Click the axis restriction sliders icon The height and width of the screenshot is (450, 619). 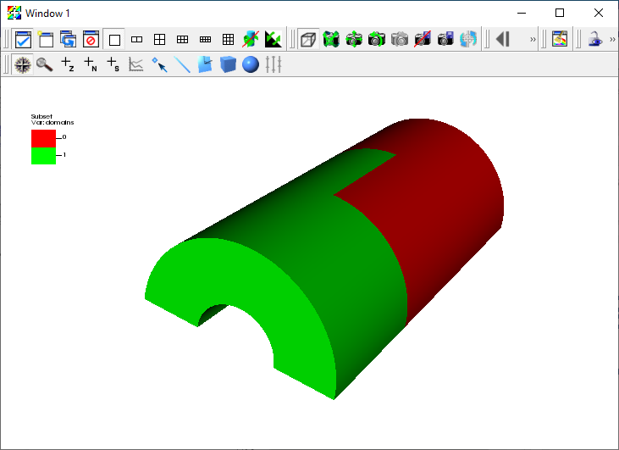coord(274,64)
